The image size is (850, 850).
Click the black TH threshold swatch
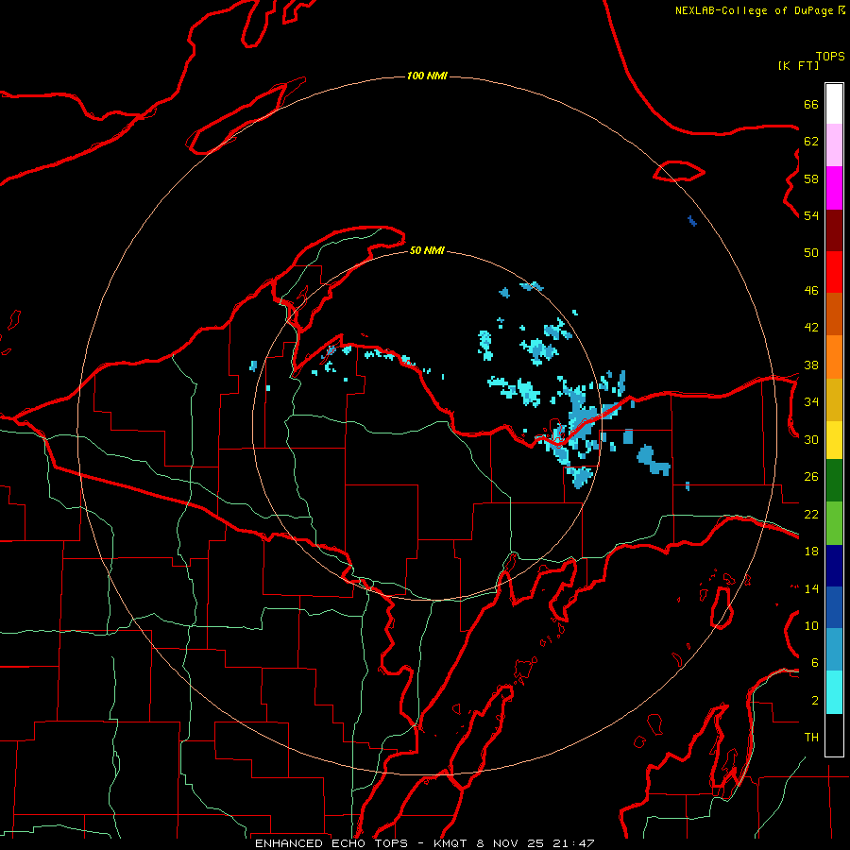coord(834,735)
